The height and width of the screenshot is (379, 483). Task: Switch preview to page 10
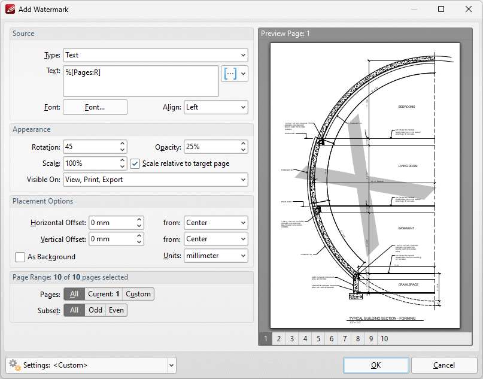[x=384, y=339]
